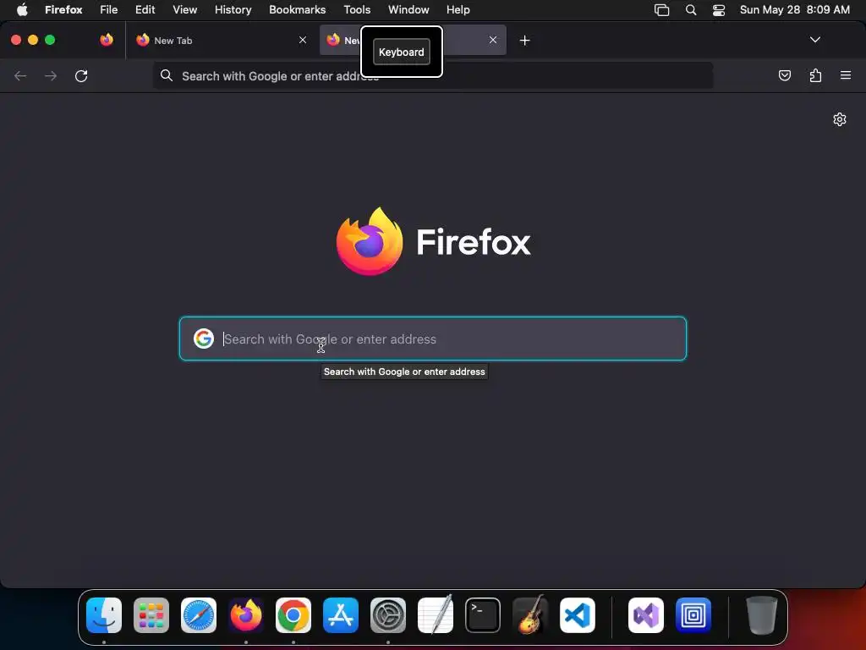This screenshot has width=866, height=650.
Task: Open Control Center in menu bar
Action: pos(719,9)
